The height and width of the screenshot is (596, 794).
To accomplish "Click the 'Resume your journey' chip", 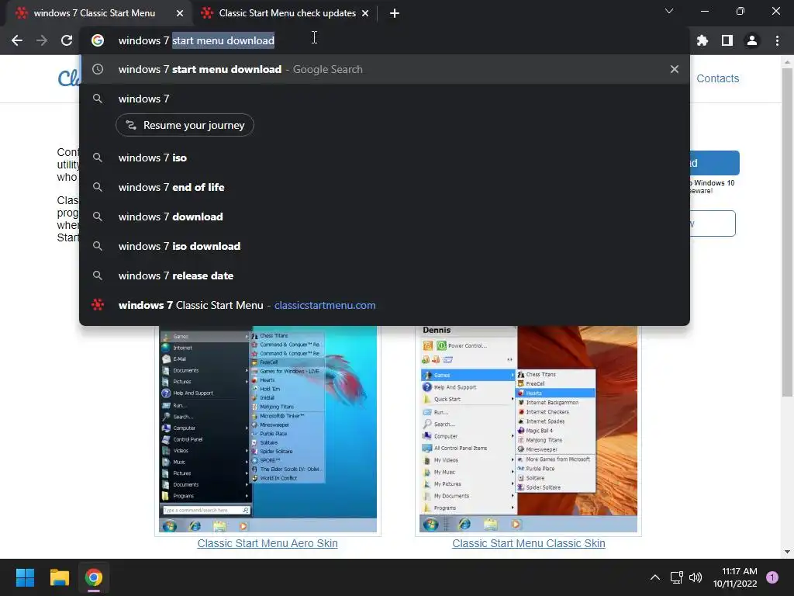I will 185,125.
